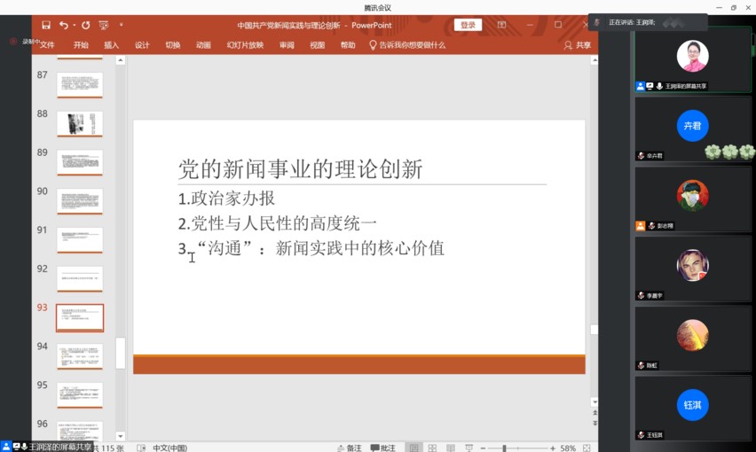The width and height of the screenshot is (756, 452).
Task: Click the Redo/Repeat icon in title bar
Action: [x=86, y=26]
